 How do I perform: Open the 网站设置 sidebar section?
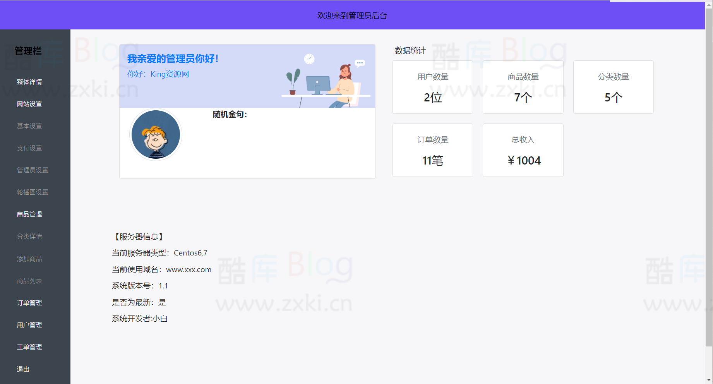(x=29, y=104)
